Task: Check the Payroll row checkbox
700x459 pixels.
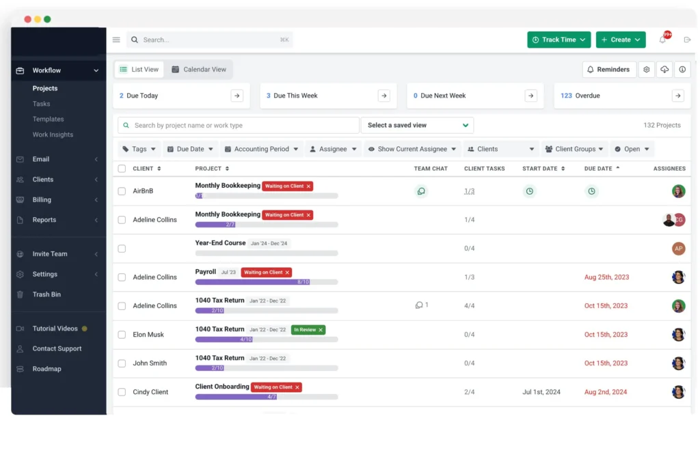Action: (x=122, y=277)
